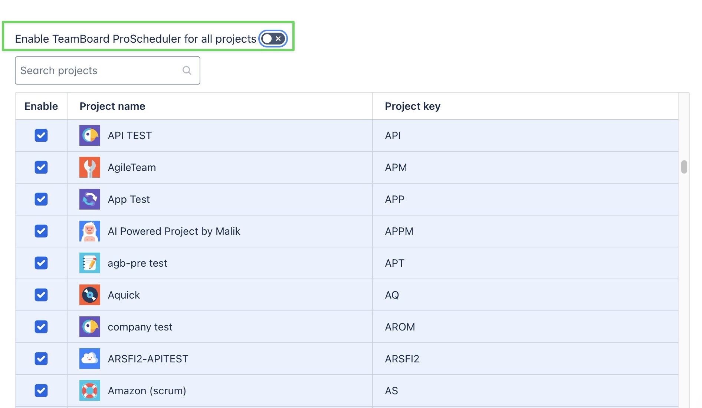Click the Project key column header
The image size is (702, 408).
tap(413, 106)
